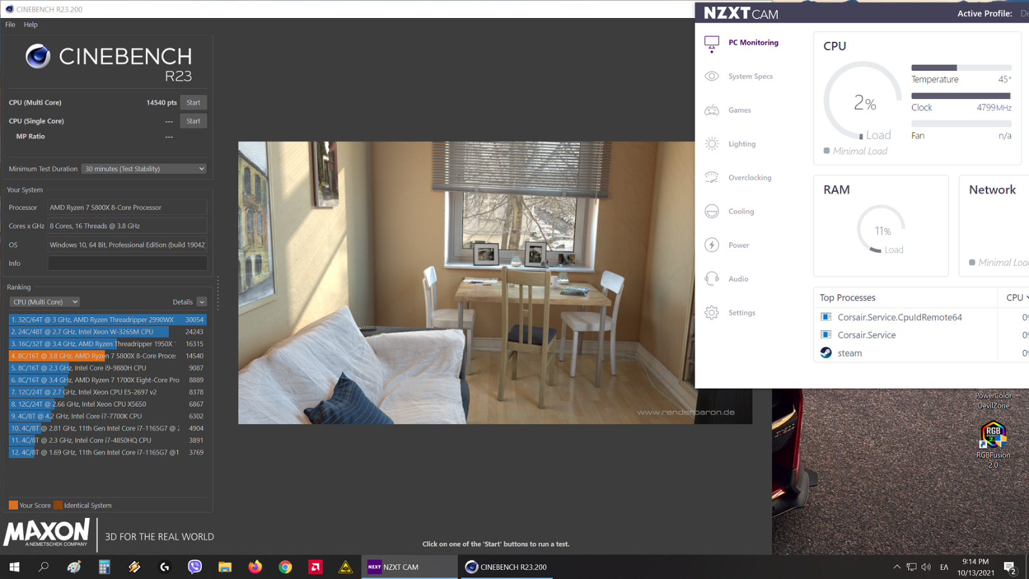Open Settings gear icon in CAM
1029x579 pixels.
click(712, 313)
